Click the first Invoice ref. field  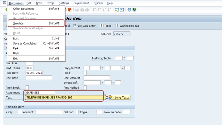point(92,83)
